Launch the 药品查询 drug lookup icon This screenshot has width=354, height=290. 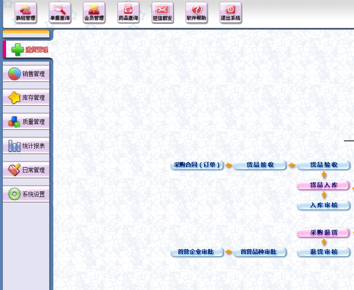coord(128,12)
